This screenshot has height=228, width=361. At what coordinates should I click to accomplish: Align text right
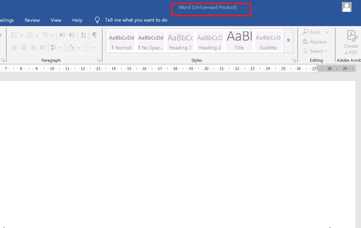(x=33, y=48)
